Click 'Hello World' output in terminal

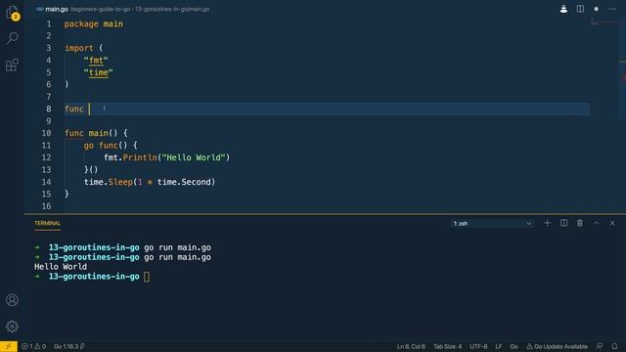[61, 267]
